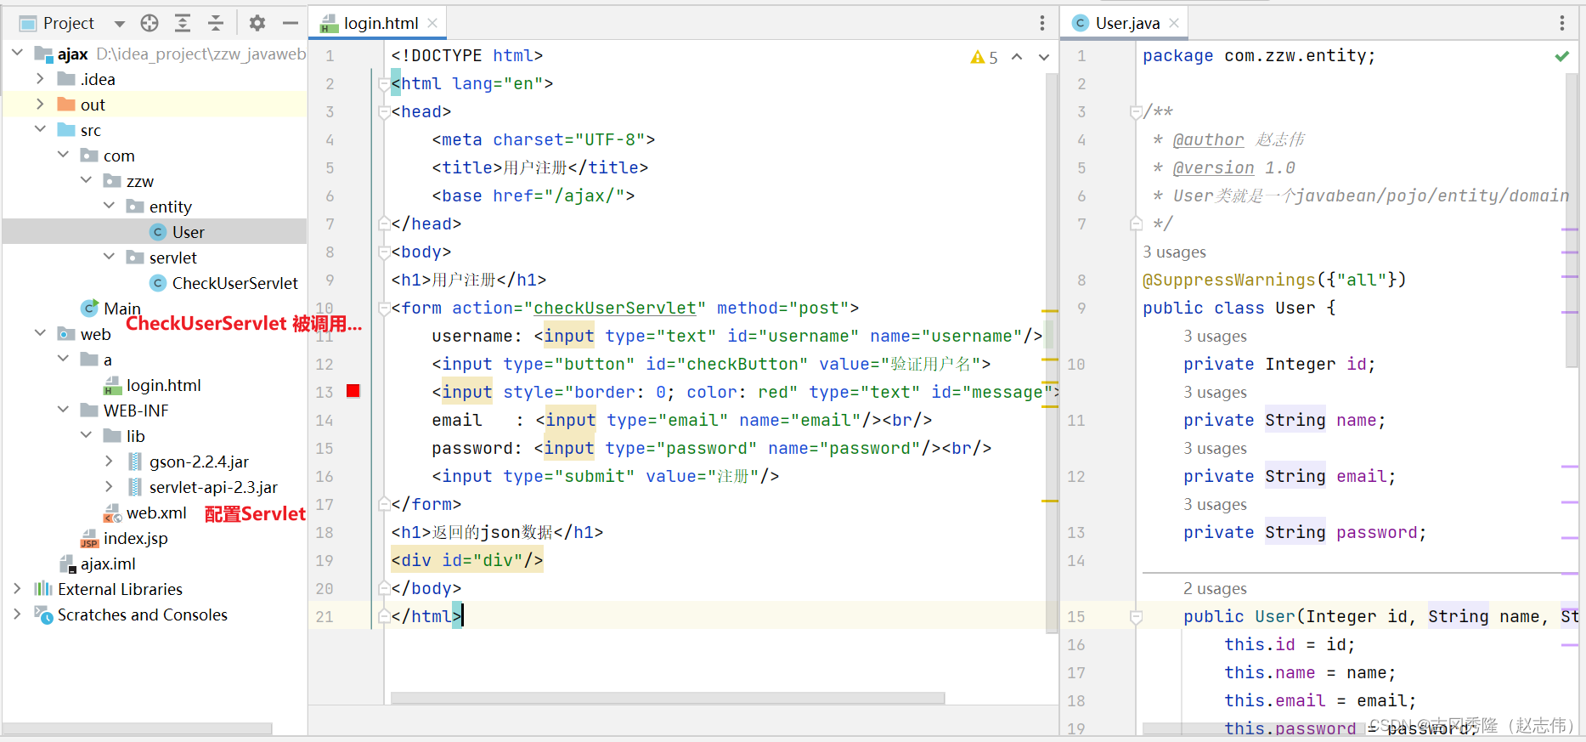
Task: Click the login.html editor horizontal scrollbar
Action: 668,698
